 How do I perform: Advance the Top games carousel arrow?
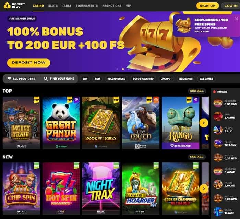coord(204,123)
